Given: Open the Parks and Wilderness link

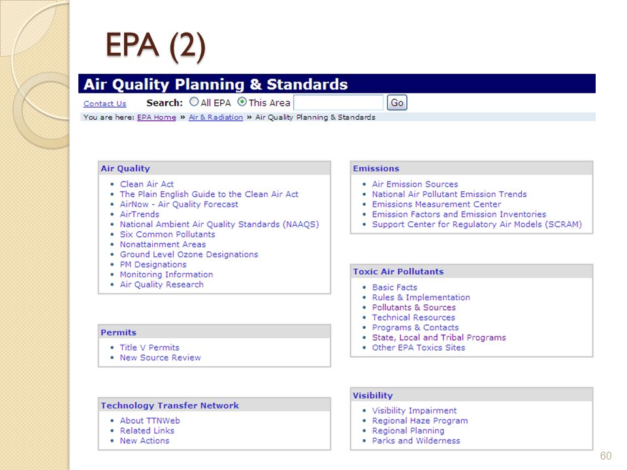Looking at the screenshot, I should [416, 441].
